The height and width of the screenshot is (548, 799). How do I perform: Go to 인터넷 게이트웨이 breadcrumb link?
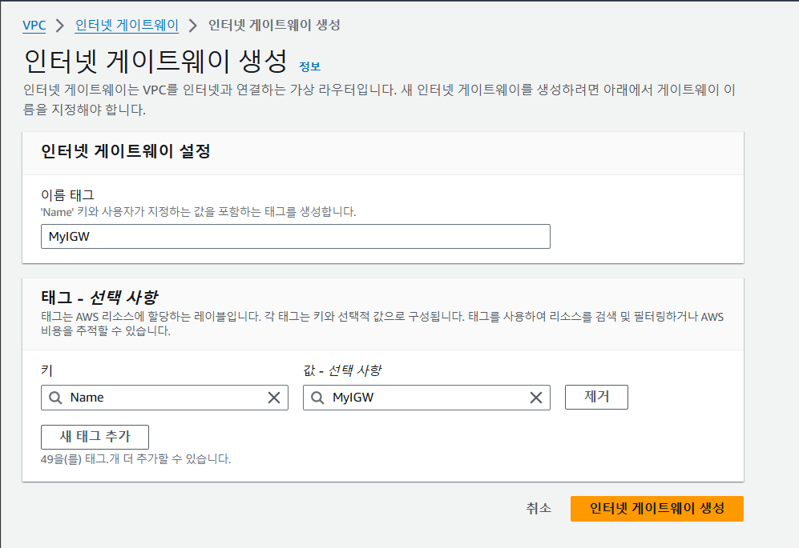click(127, 25)
